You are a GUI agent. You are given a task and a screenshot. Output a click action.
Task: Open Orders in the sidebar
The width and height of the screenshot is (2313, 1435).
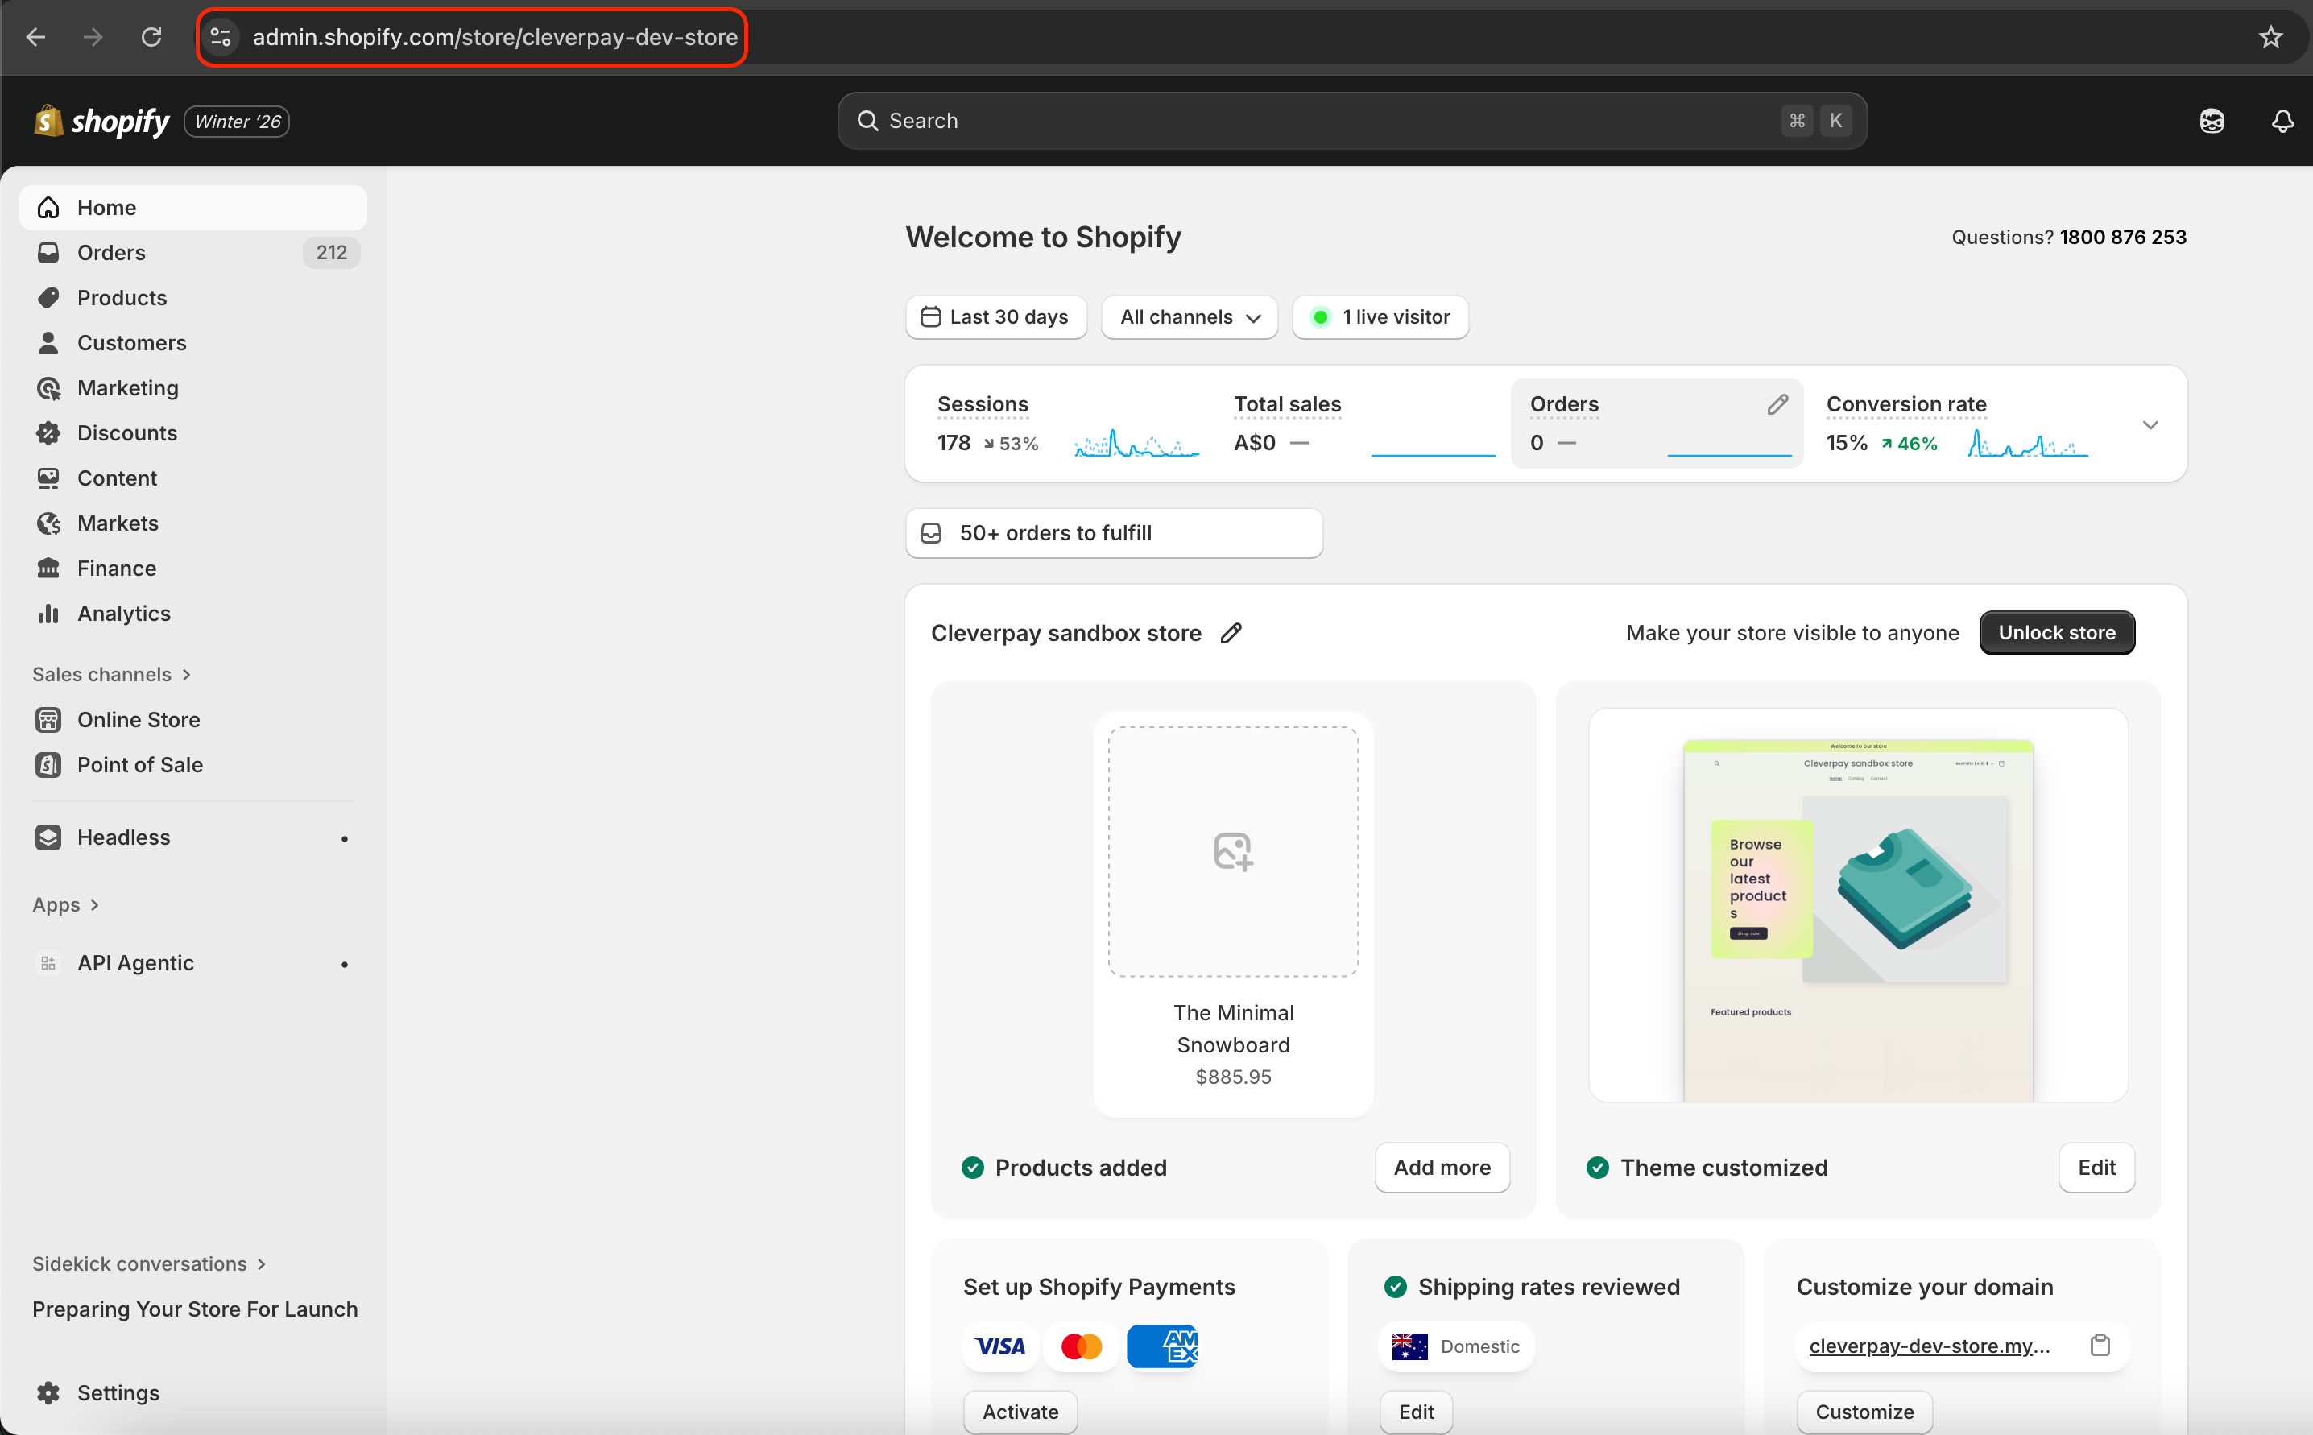pyautogui.click(x=111, y=253)
